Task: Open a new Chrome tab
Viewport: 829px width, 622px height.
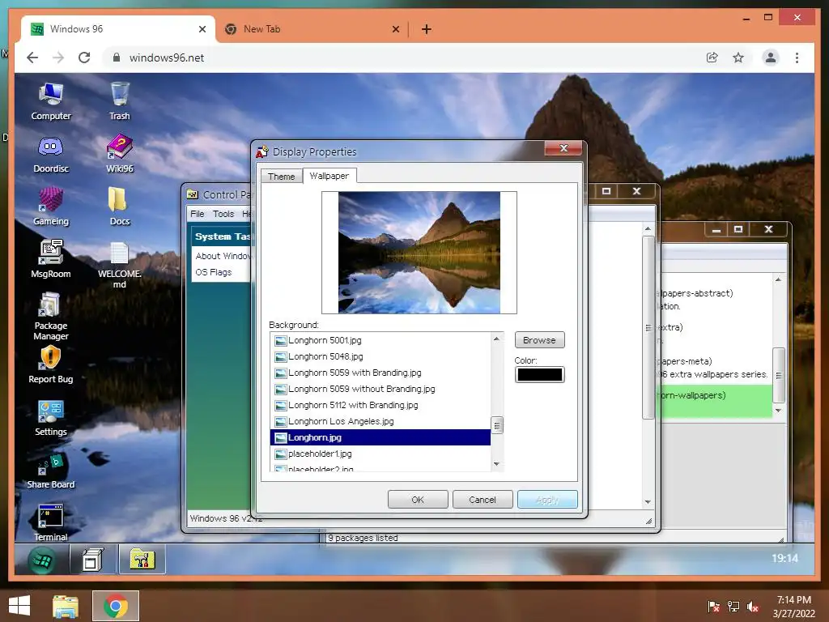Action: (427, 29)
